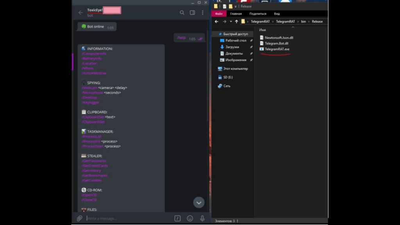Click the /ClipboardSet command link
Image resolution: width=400 pixels, height=225 pixels.
[x=93, y=117]
